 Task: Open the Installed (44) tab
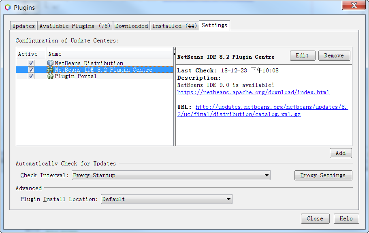(174, 25)
